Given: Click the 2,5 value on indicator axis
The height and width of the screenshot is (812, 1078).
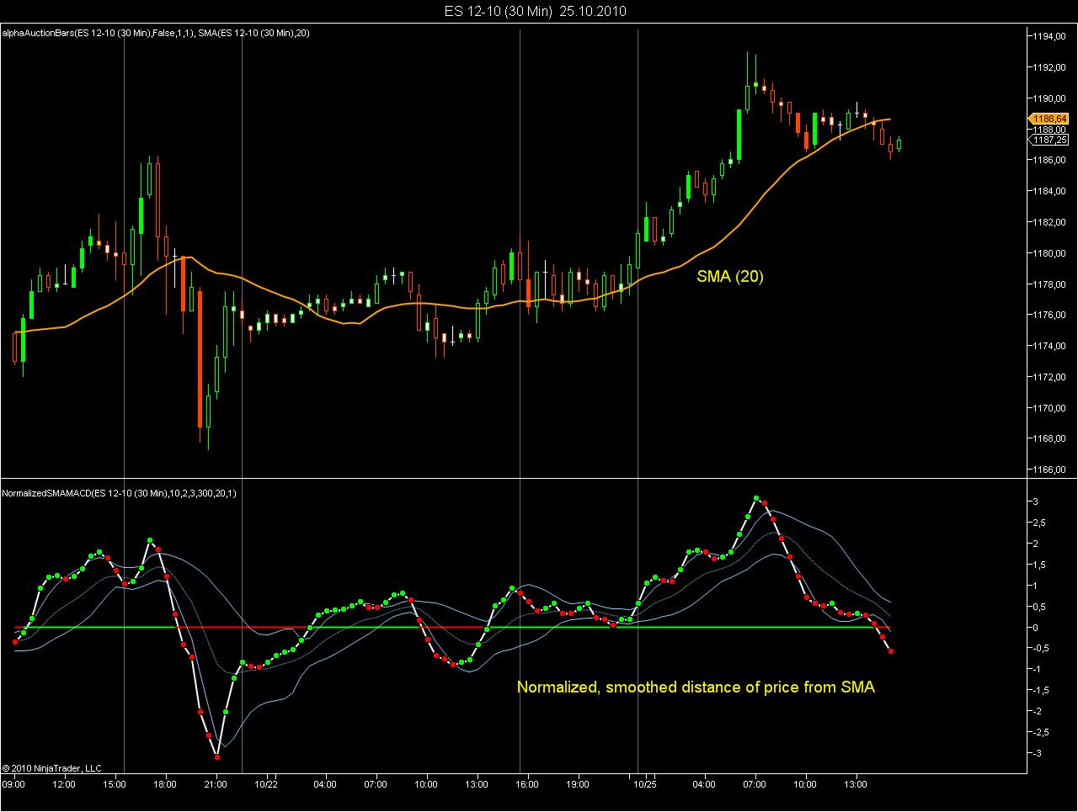Looking at the screenshot, I should tap(1040, 523).
